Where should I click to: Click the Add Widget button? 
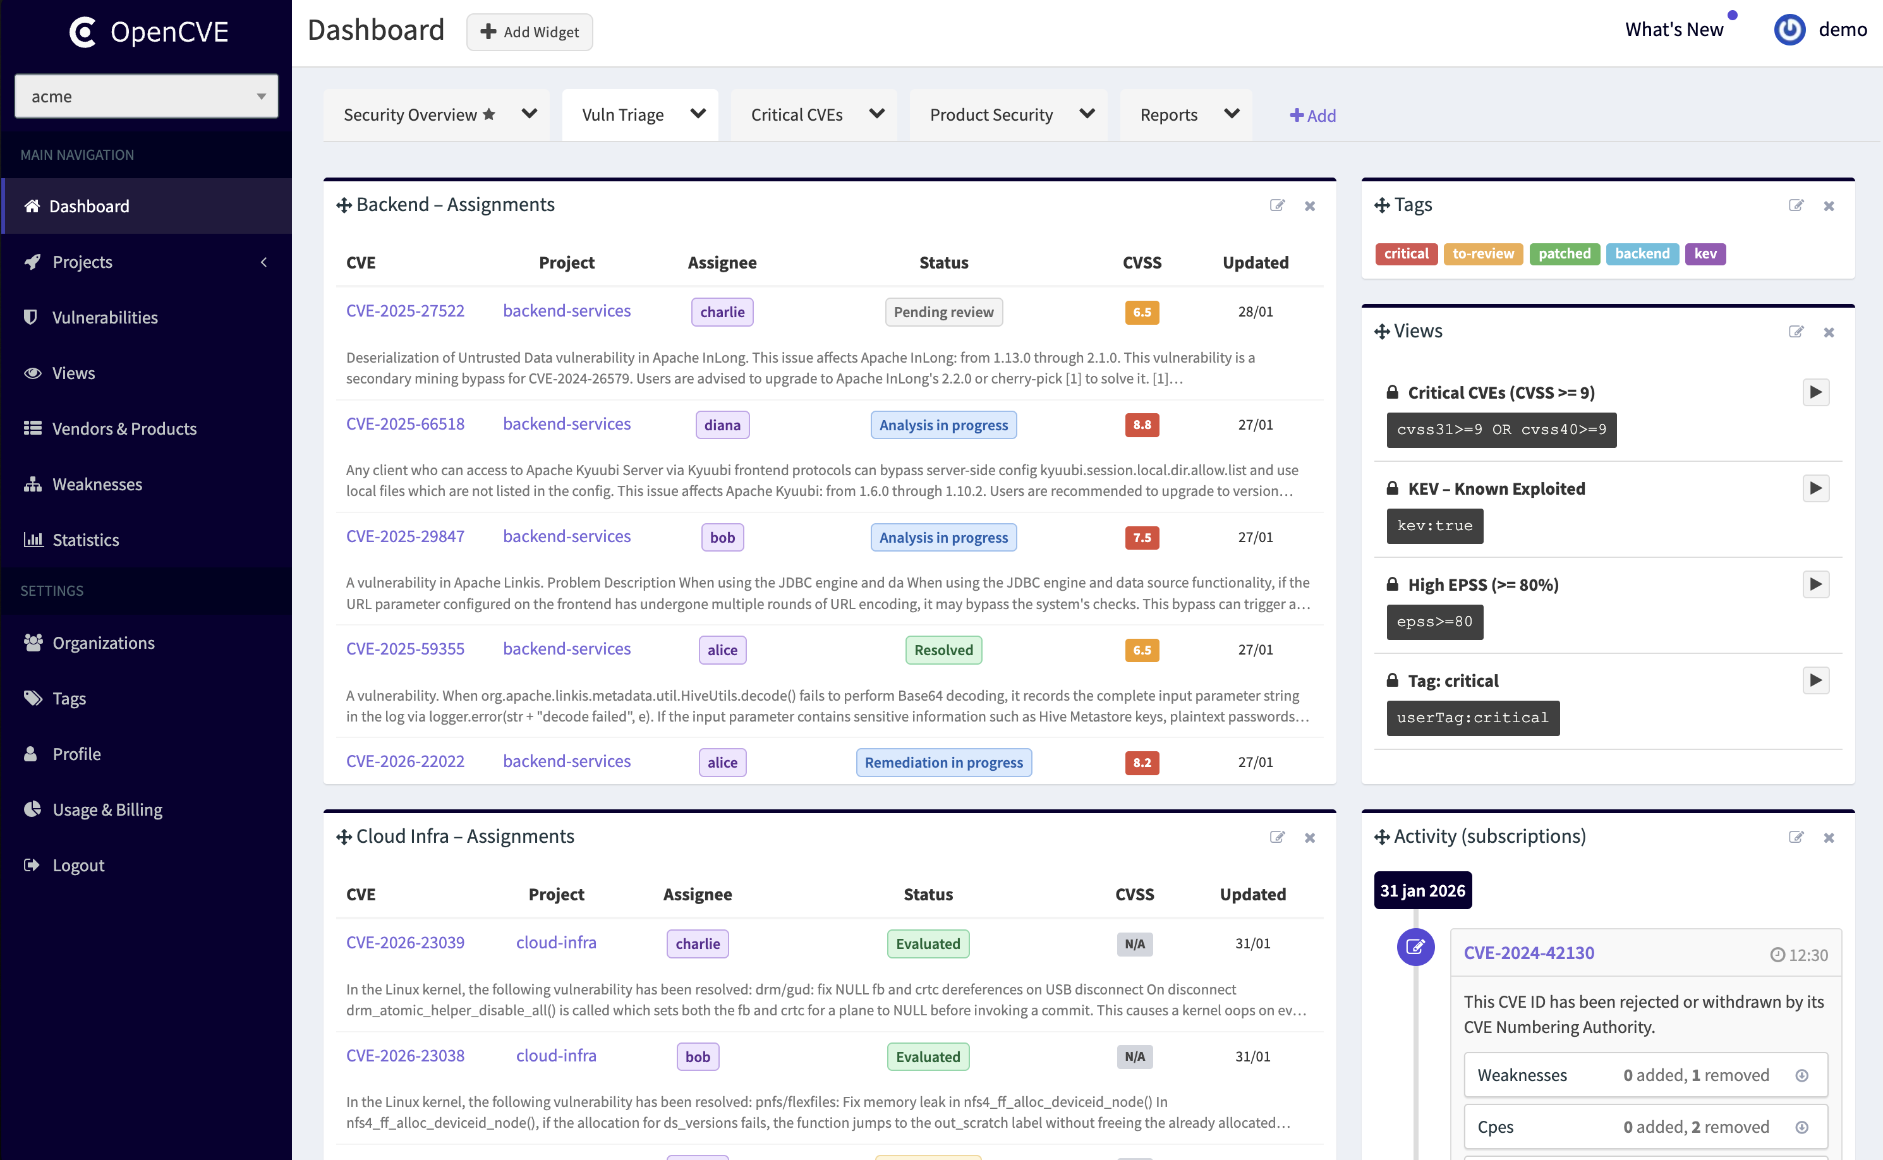coord(529,32)
